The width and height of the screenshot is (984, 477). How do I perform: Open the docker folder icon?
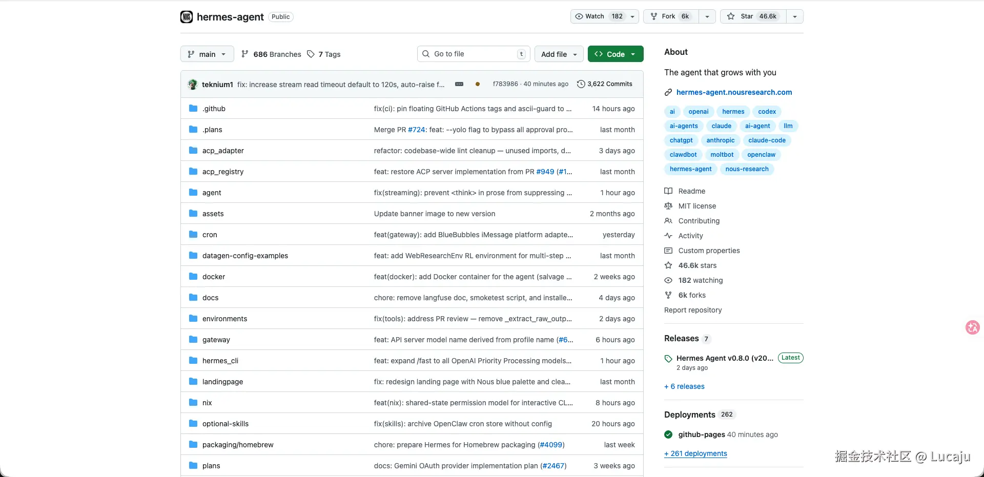(x=193, y=276)
